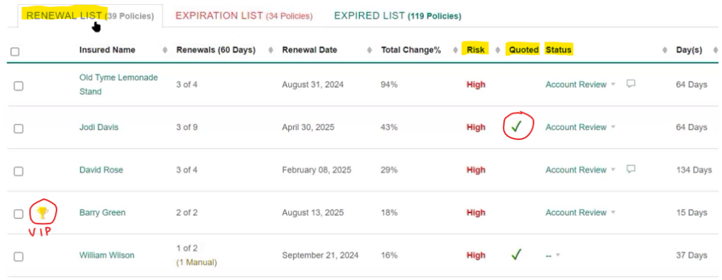The image size is (722, 280).
Task: Select the Barry Green row checkbox
Action: pos(18,214)
